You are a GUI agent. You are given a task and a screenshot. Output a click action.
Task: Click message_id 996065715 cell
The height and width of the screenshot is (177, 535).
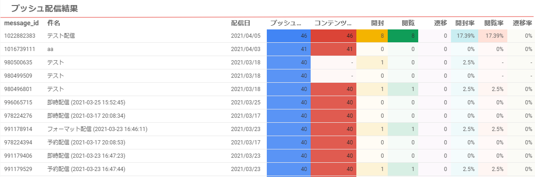[x=18, y=102]
